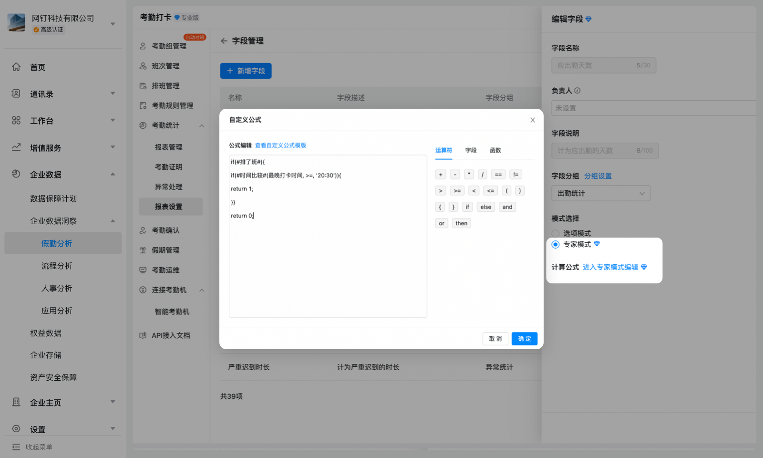
Task: Expand the company name dropdown arrow
Action: (x=113, y=24)
